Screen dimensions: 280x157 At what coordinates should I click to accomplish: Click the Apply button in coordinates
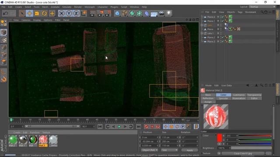[189, 150]
